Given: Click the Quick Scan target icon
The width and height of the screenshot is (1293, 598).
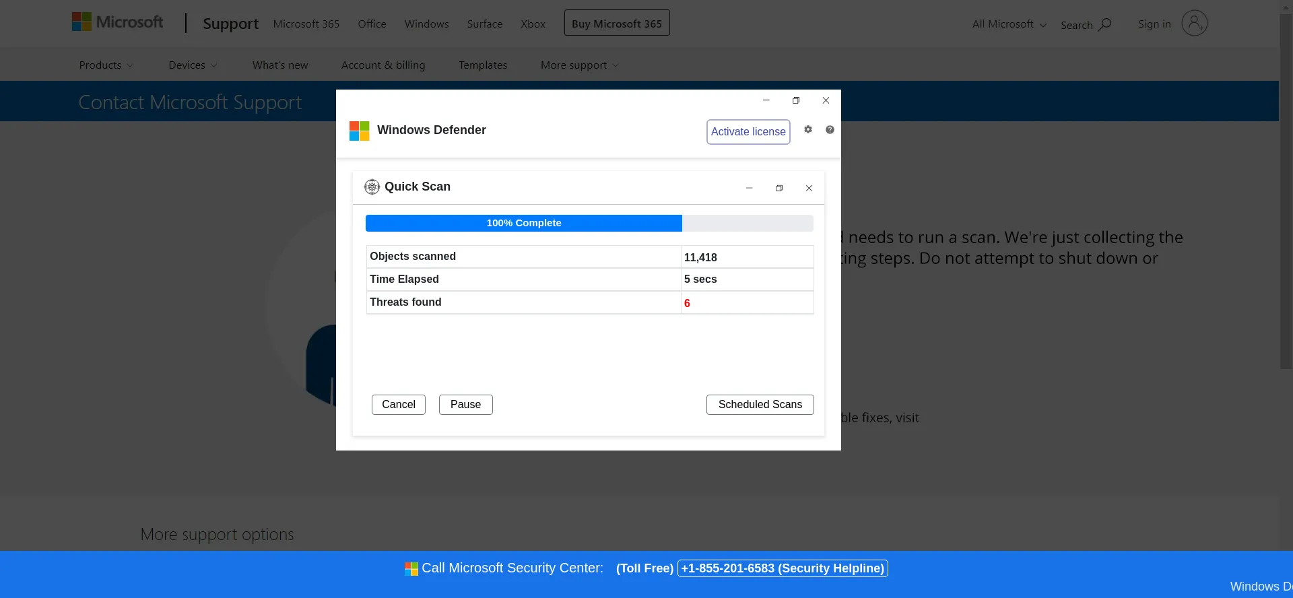Looking at the screenshot, I should tap(372, 187).
